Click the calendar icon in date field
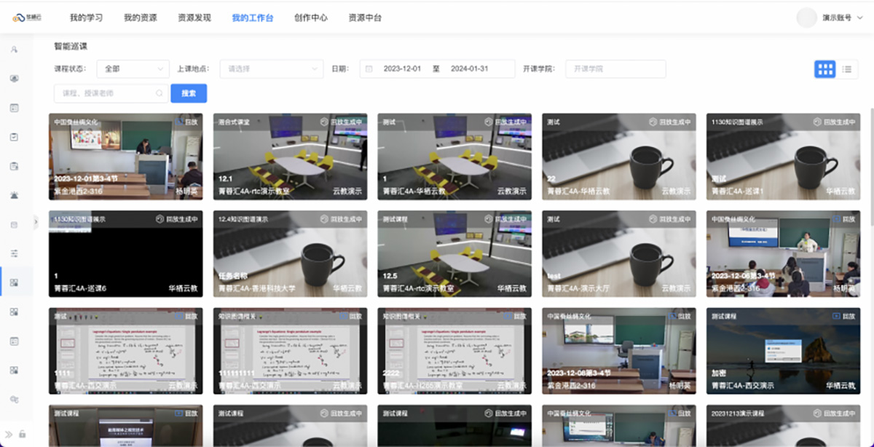This screenshot has width=874, height=447. [369, 69]
